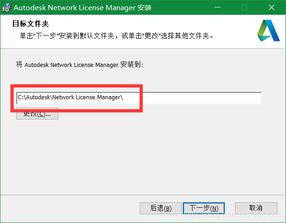Proceed with the 下一步(N) button
The height and width of the screenshot is (223, 286).
[204, 208]
